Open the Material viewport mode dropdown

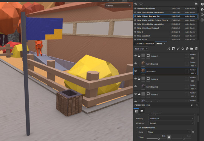[118, 6]
